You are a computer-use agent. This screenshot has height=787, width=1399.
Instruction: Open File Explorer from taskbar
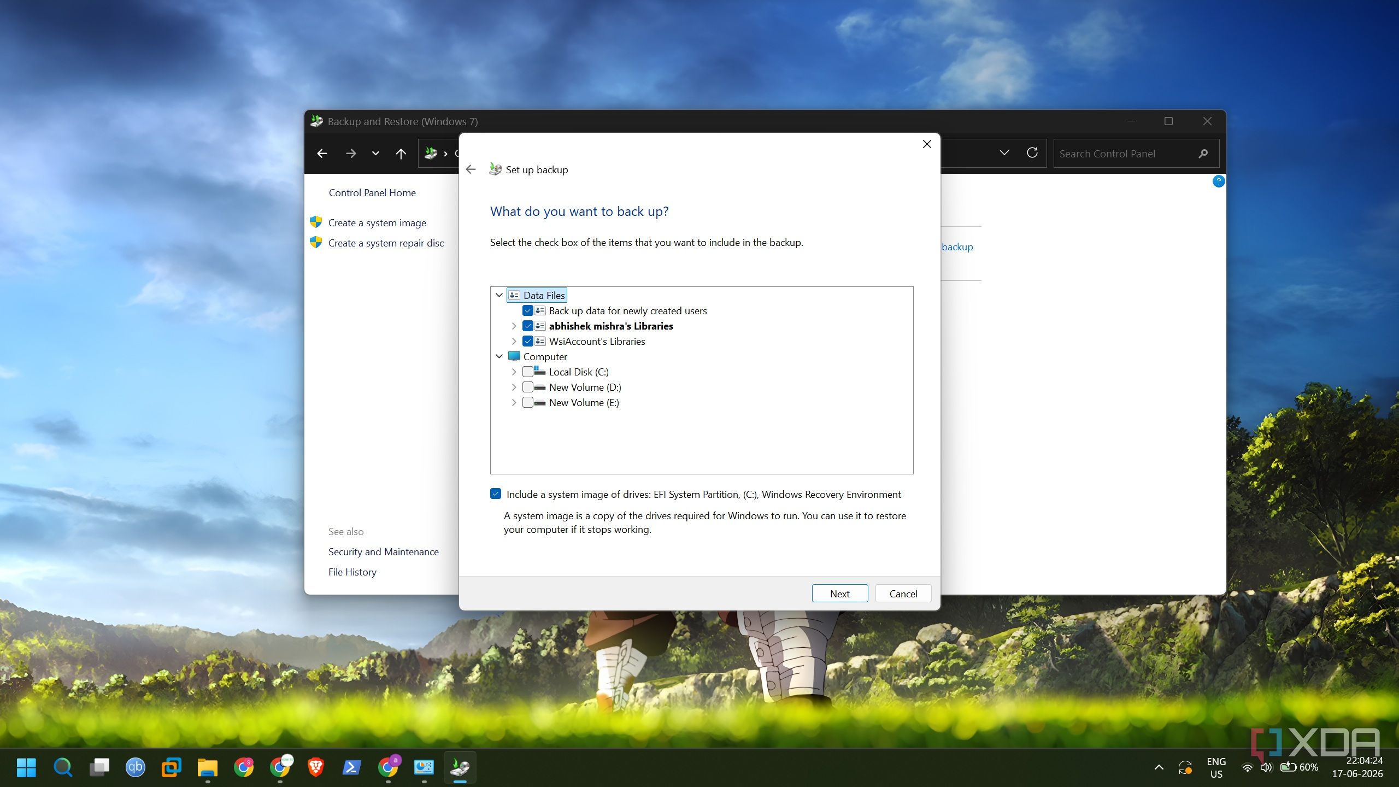coord(208,767)
